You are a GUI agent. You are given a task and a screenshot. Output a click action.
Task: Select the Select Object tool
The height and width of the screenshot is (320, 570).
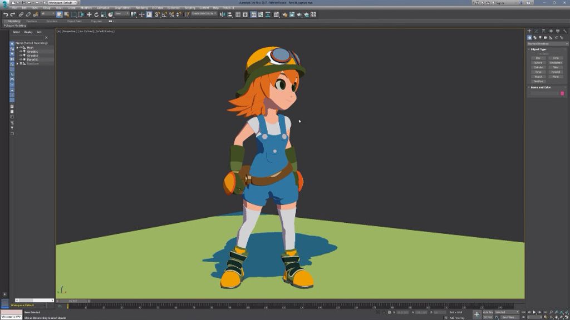click(x=60, y=14)
